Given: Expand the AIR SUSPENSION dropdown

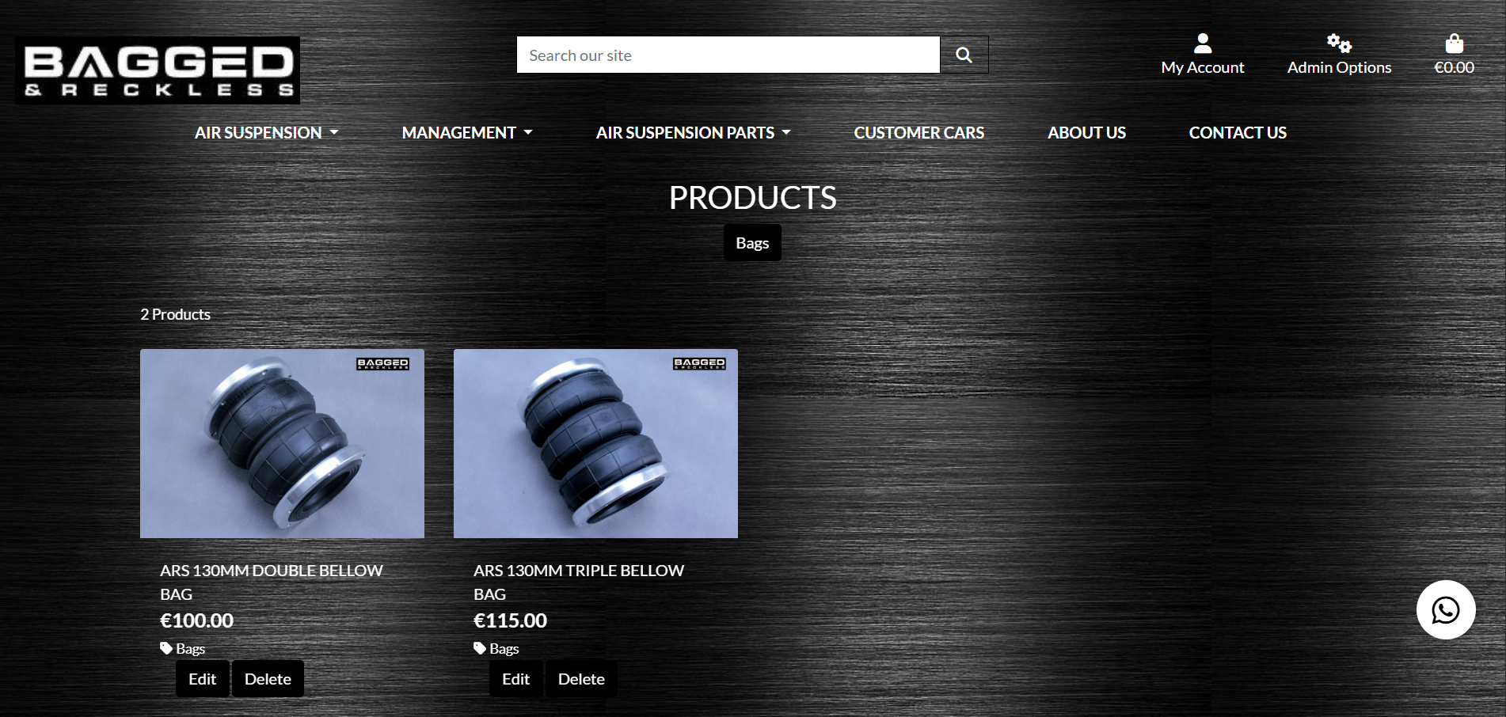Looking at the screenshot, I should pyautogui.click(x=266, y=132).
